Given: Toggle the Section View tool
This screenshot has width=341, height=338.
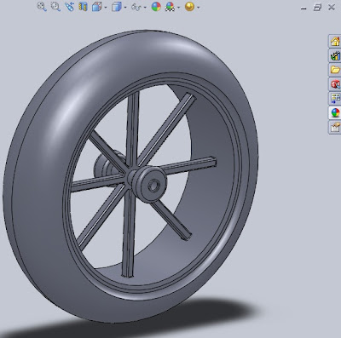Looking at the screenshot, I should [x=83, y=7].
